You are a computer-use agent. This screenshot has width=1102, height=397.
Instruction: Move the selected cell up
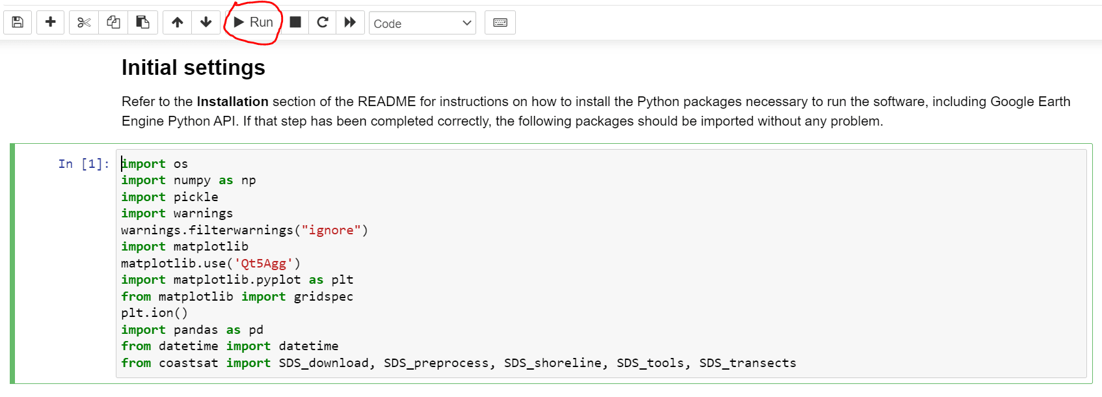pyautogui.click(x=177, y=23)
